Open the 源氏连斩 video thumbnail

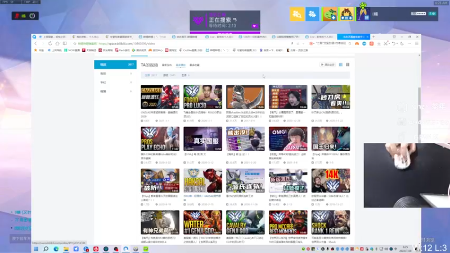point(245,180)
